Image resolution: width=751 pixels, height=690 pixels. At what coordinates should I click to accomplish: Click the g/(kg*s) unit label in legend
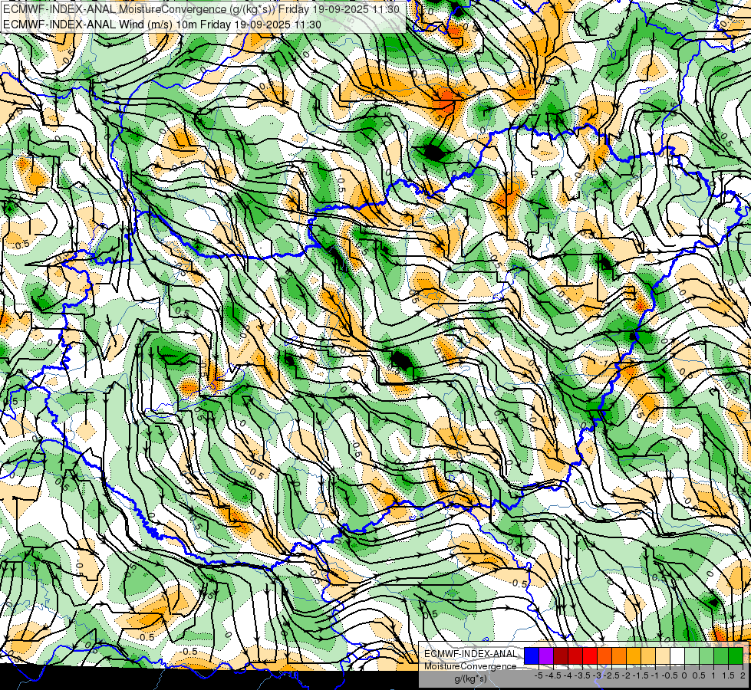(470, 678)
